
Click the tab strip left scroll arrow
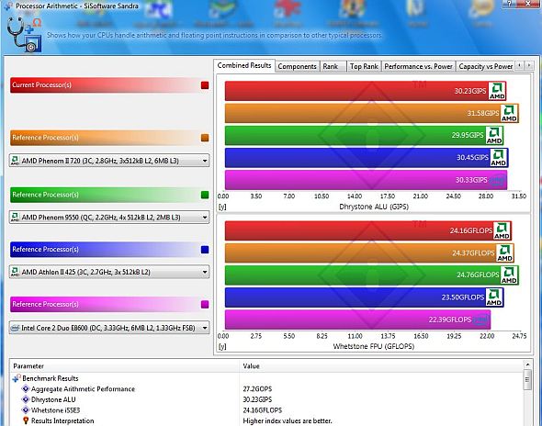click(520, 65)
